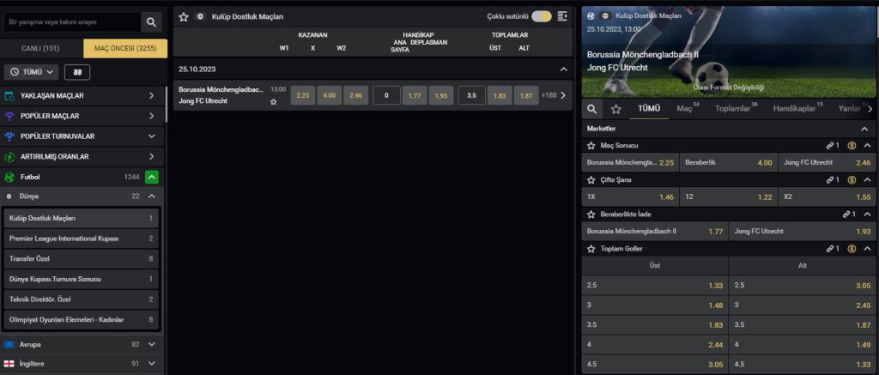Favorite the Kulüp Dostluk Maçları league star

tap(184, 16)
